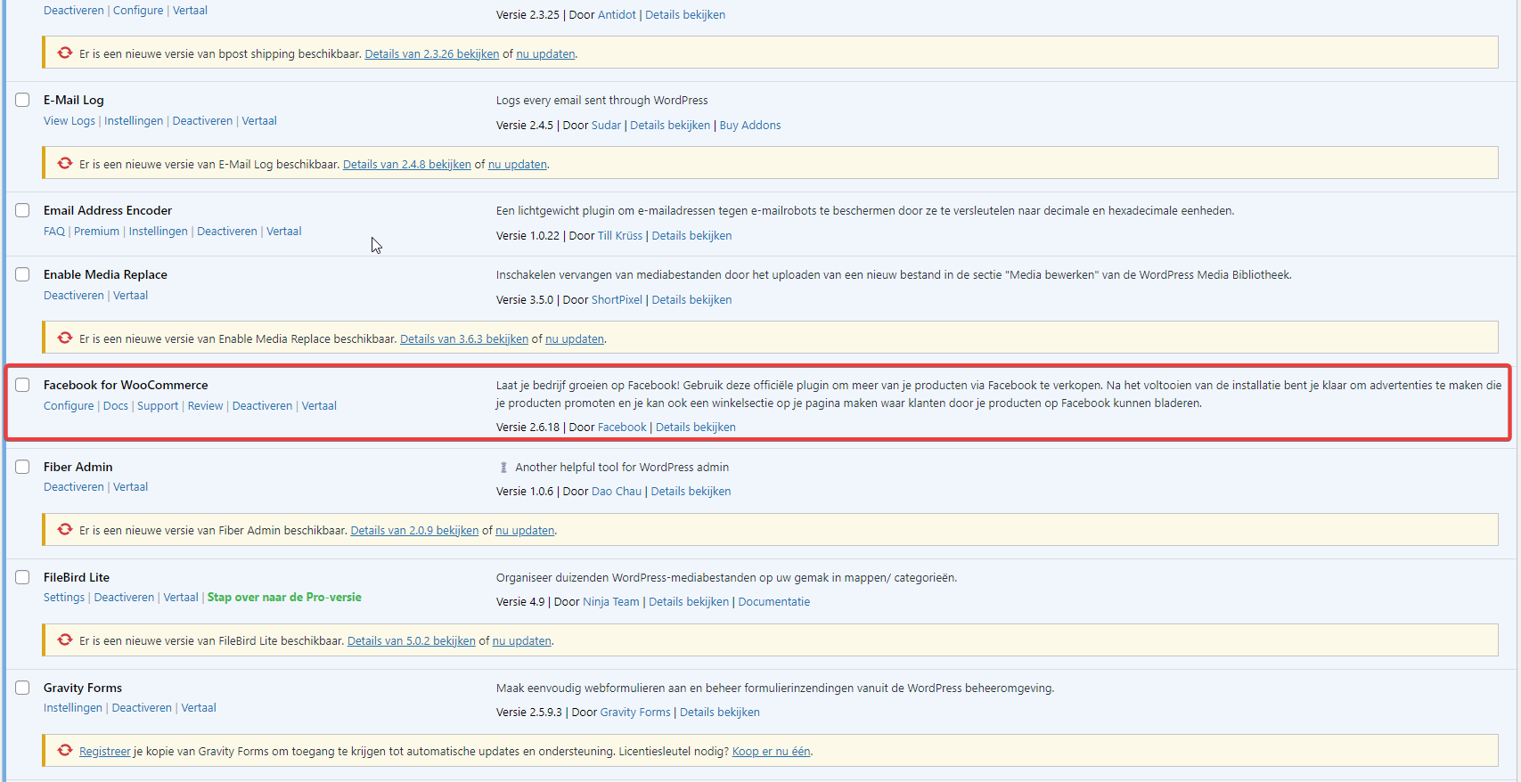Open ShortPixel author link
This screenshot has width=1521, height=782.
pos(617,300)
